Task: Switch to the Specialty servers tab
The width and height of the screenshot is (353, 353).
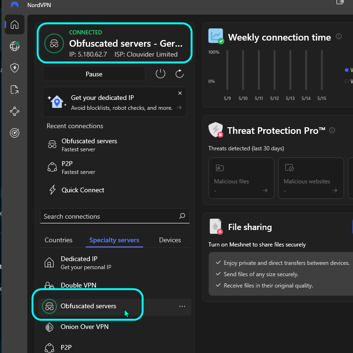Action: pyautogui.click(x=114, y=240)
